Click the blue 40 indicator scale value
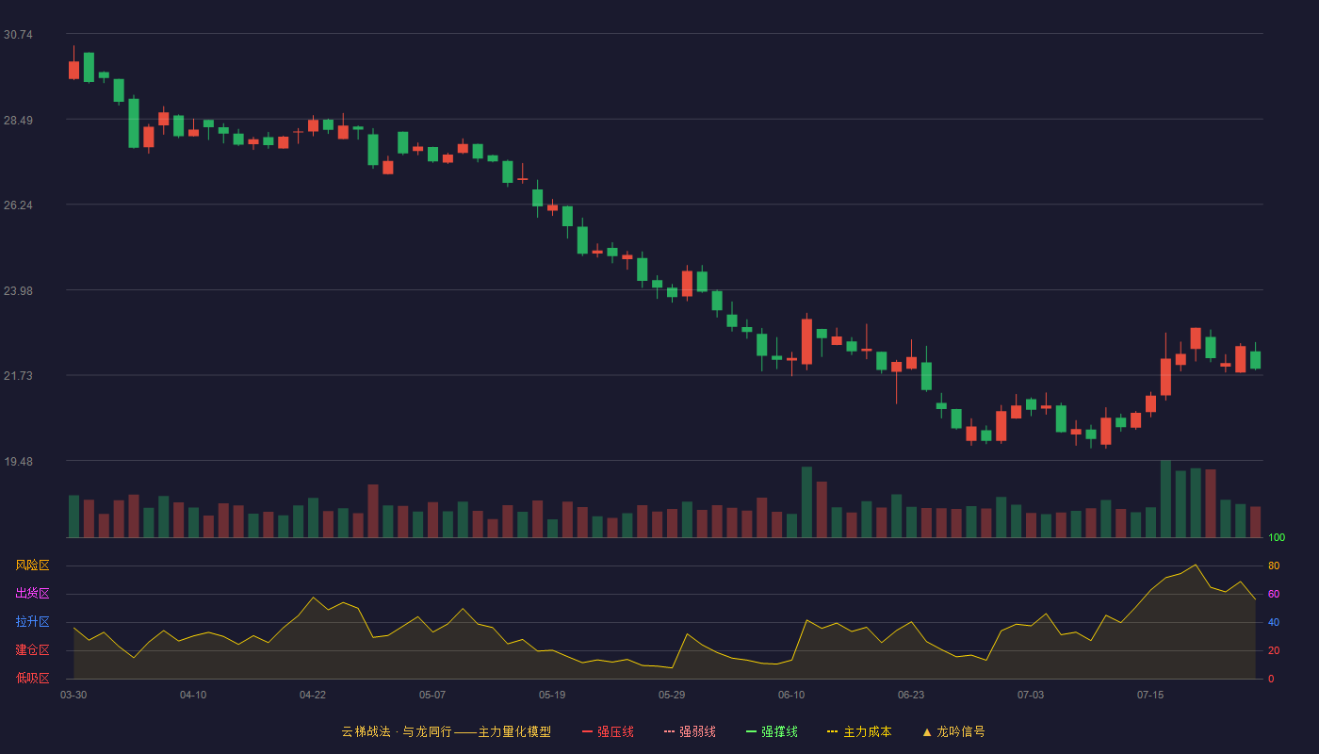The width and height of the screenshot is (1319, 754). [x=1274, y=623]
